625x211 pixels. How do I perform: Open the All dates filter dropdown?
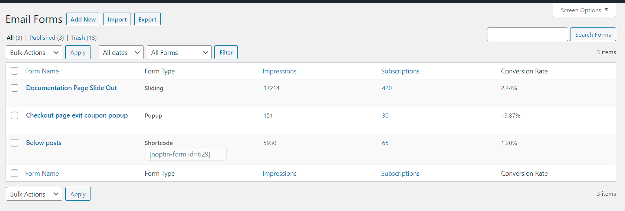coord(121,53)
